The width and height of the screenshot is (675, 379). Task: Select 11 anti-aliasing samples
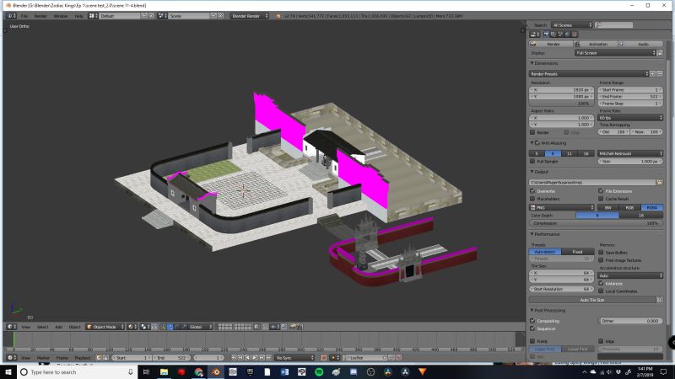coord(570,153)
